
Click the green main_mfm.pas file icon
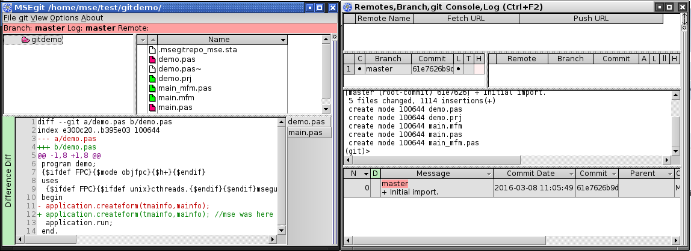pyautogui.click(x=152, y=88)
